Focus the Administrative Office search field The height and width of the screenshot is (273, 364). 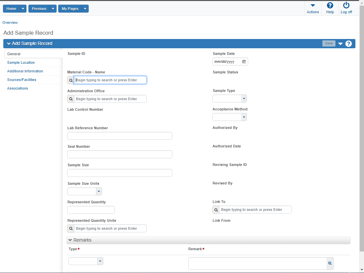tap(110, 99)
